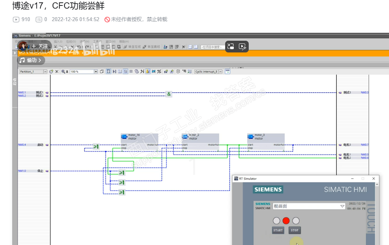Click the 测试2 input tag
Screen dimensions: 389x245
[x=40, y=95]
